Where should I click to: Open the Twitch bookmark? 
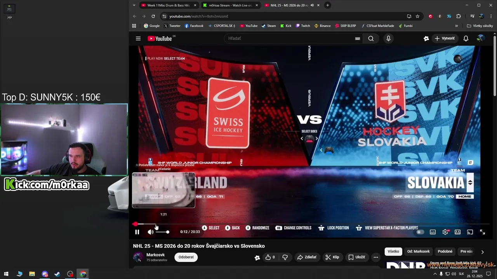point(303,26)
